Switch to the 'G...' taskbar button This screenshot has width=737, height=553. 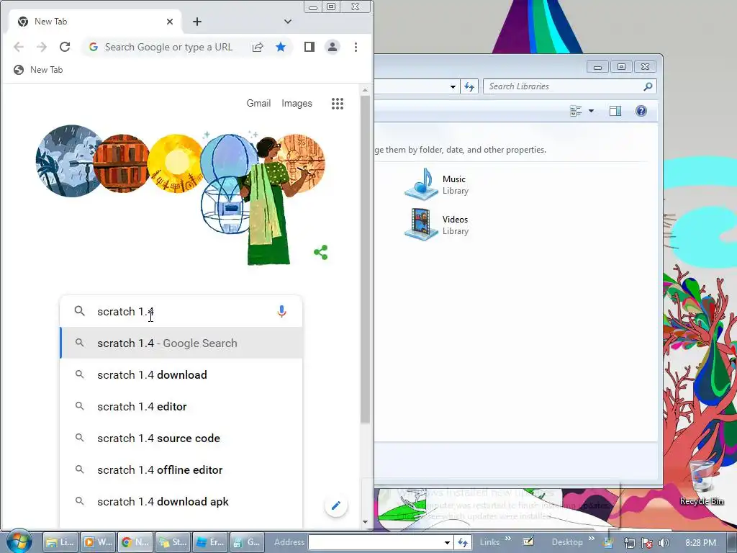click(248, 542)
